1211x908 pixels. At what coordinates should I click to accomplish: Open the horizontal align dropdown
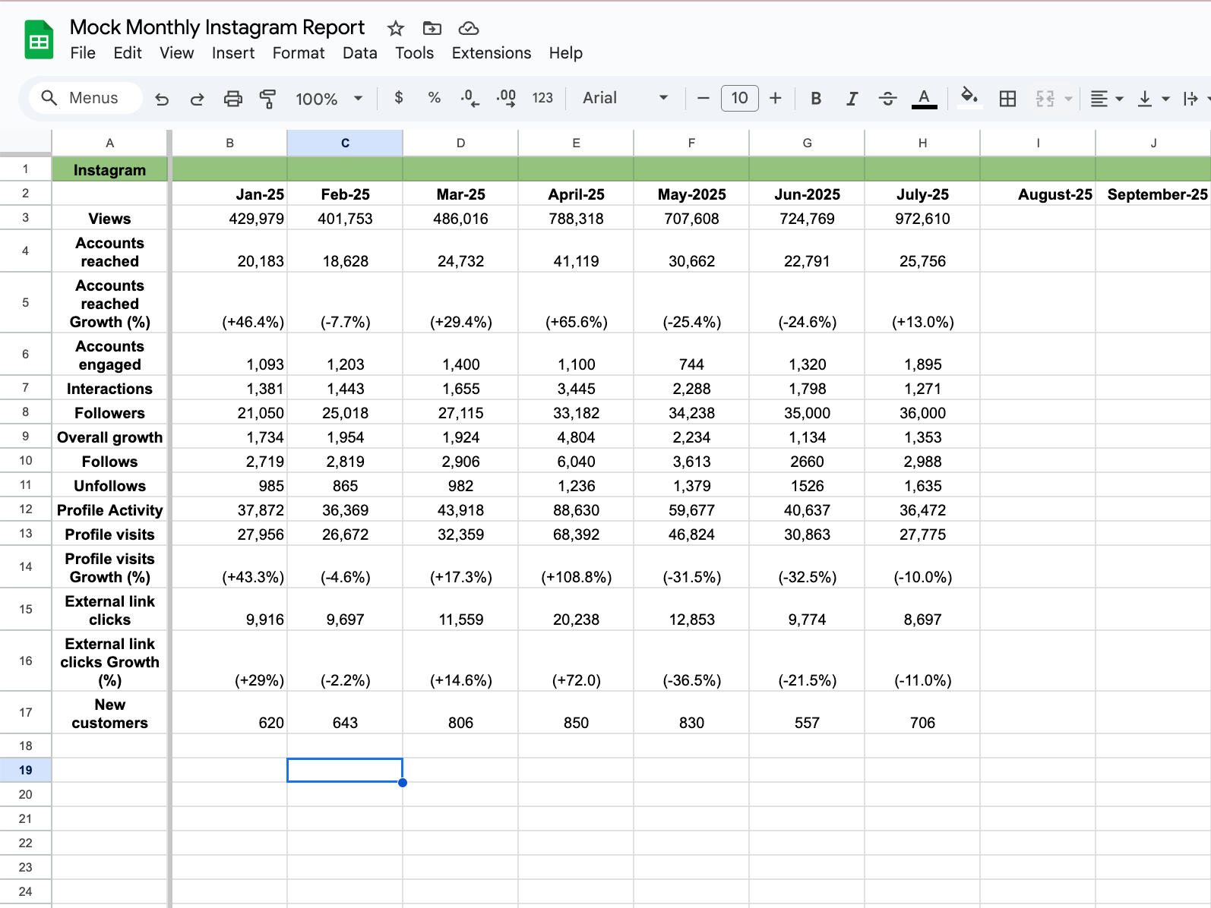click(1107, 99)
